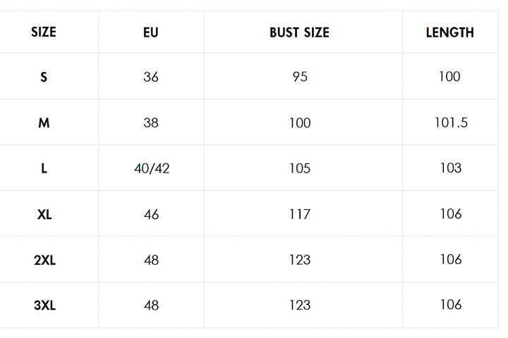Select the M size row label

[x=44, y=123]
